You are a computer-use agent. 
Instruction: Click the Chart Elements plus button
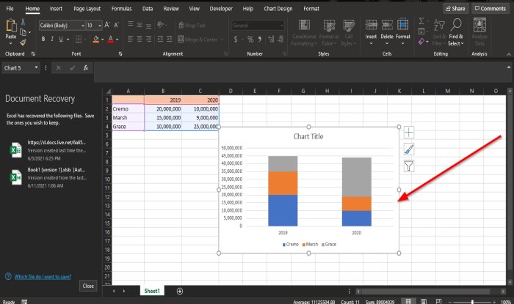point(408,133)
